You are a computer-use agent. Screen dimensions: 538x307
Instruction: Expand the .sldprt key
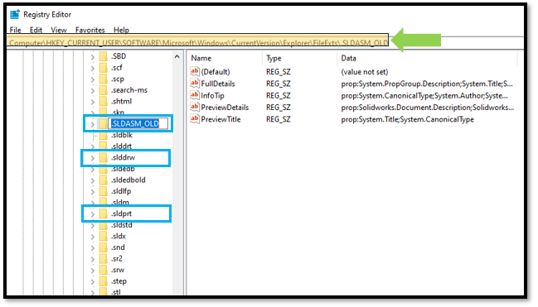(93, 214)
